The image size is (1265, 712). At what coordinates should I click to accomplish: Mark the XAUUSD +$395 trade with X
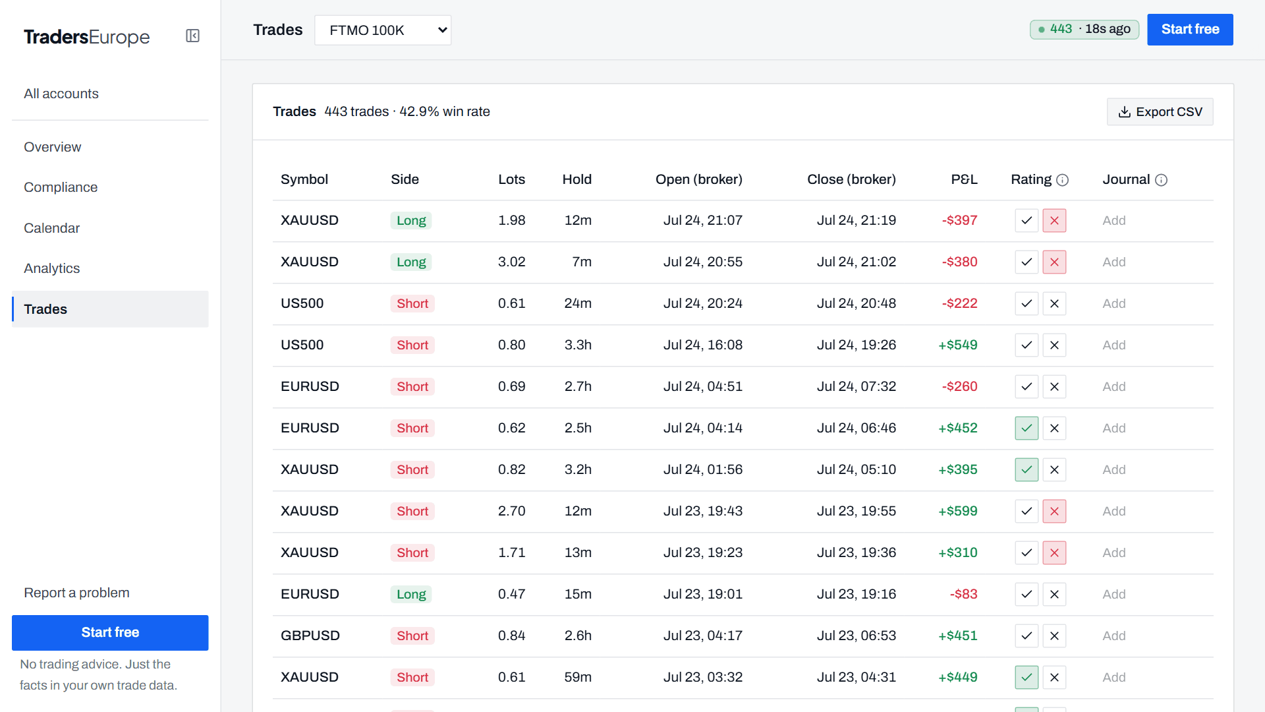coord(1054,470)
